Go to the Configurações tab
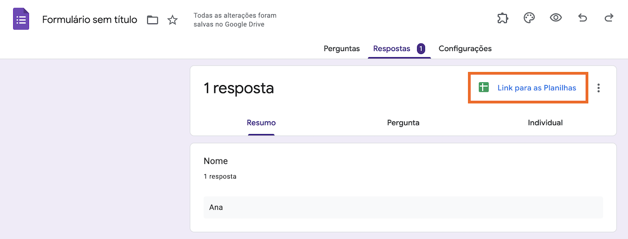Viewport: 628px width, 239px height. click(465, 48)
